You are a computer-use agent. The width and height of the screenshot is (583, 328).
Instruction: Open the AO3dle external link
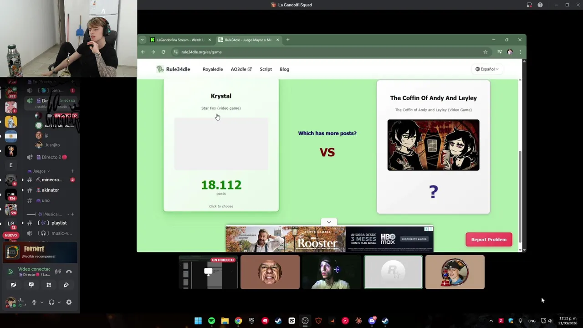pos(241,69)
